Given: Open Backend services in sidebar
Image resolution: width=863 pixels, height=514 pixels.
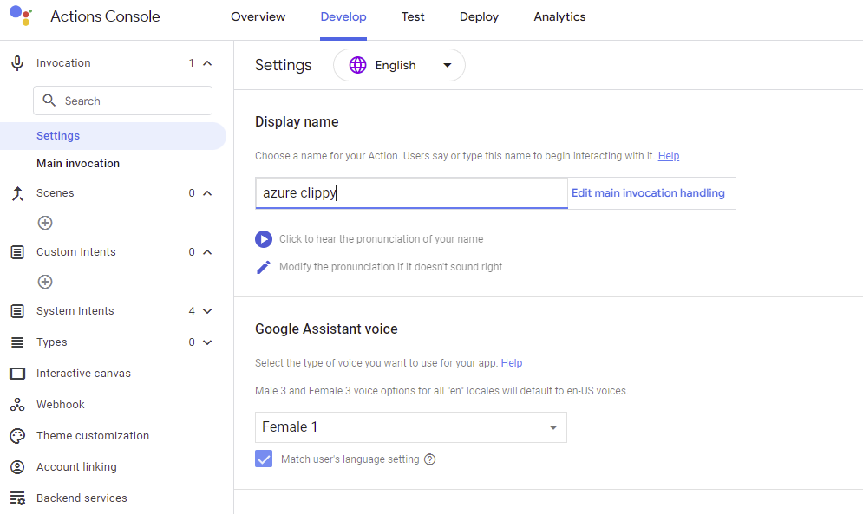Looking at the screenshot, I should tap(82, 498).
